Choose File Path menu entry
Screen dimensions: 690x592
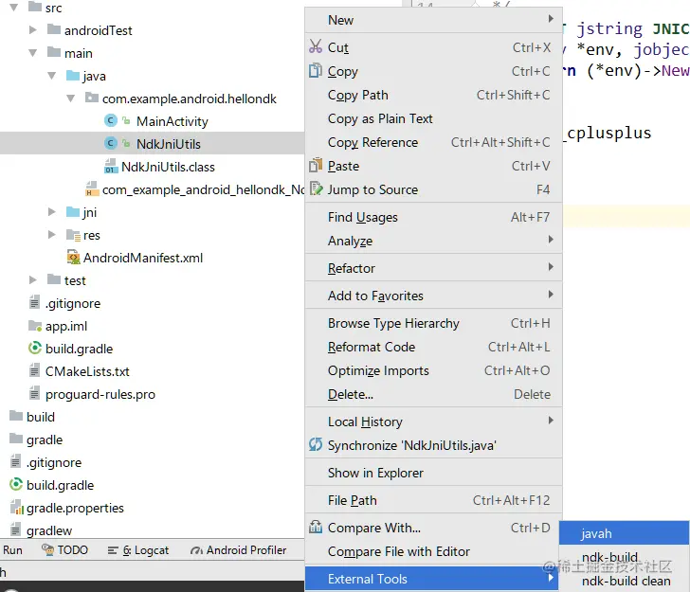[433, 500]
